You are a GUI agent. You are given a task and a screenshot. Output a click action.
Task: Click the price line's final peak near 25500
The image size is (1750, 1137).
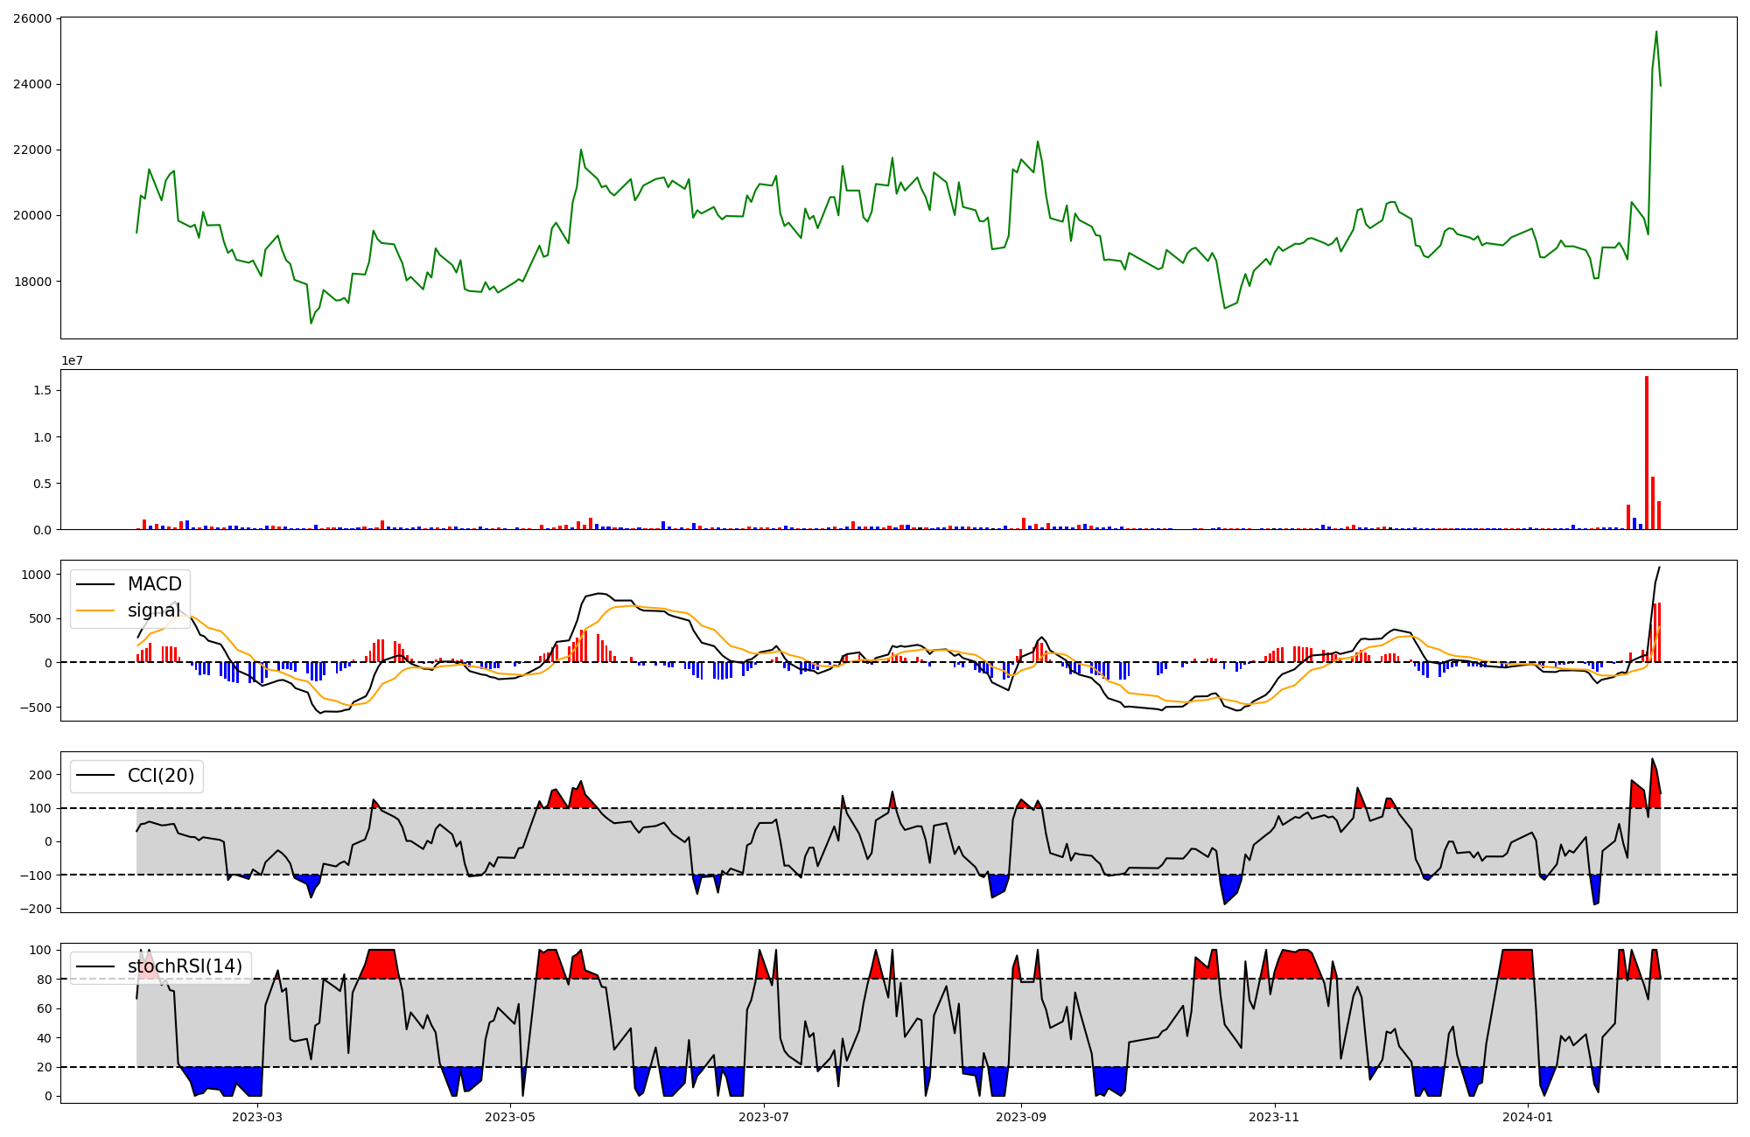tap(1656, 32)
